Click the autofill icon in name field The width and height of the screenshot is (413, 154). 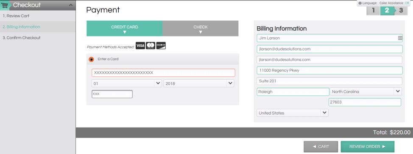click(x=400, y=38)
